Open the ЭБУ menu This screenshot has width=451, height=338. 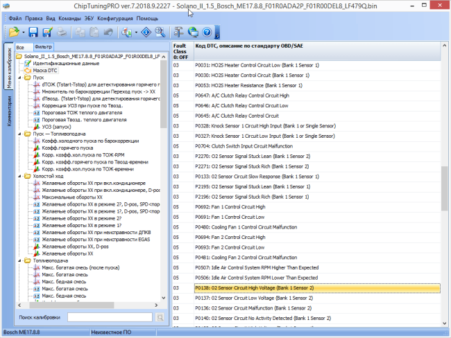[x=89, y=19]
